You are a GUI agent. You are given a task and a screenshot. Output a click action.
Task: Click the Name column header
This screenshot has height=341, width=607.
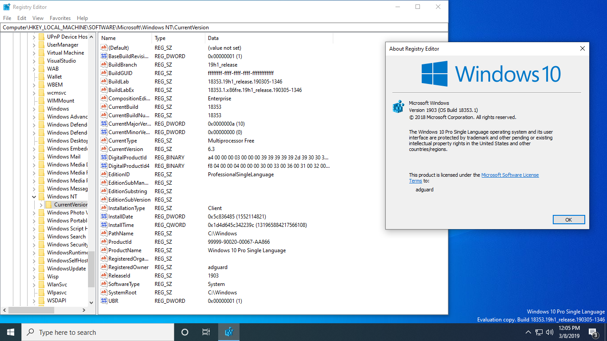click(x=125, y=38)
